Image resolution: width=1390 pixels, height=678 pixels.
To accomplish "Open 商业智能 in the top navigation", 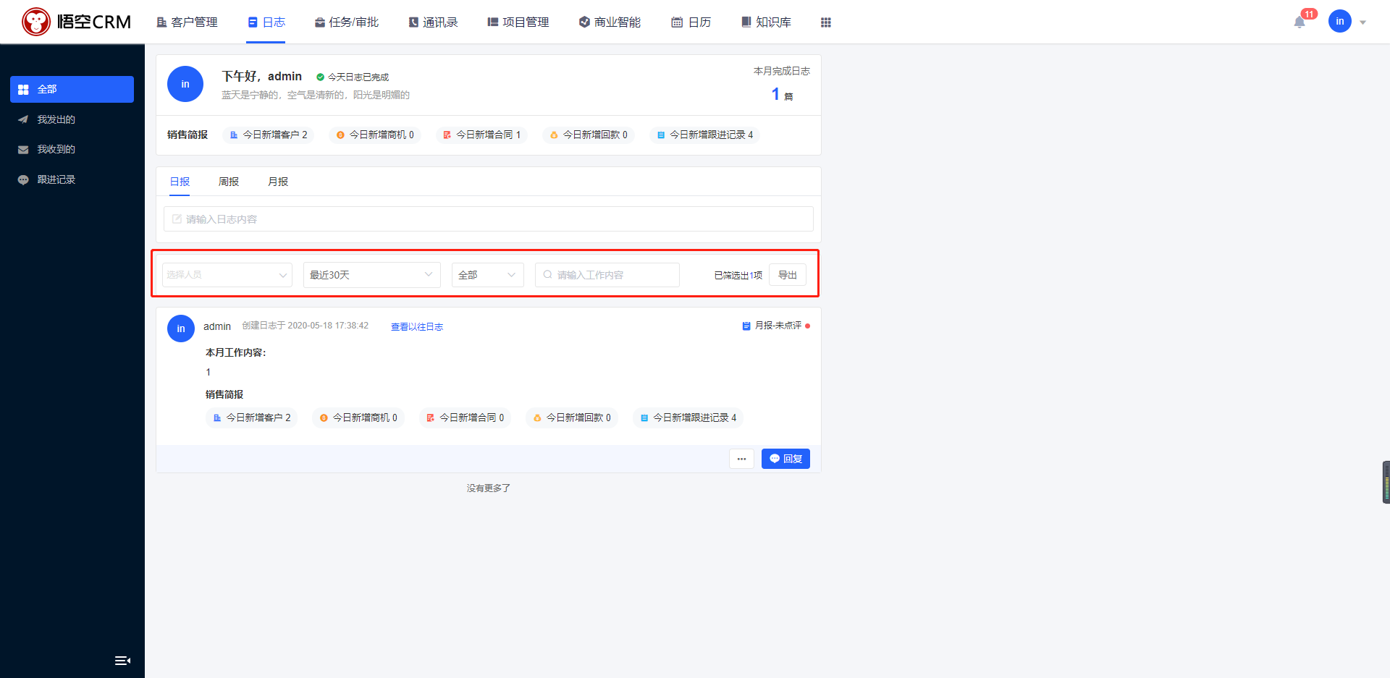I will 610,22.
